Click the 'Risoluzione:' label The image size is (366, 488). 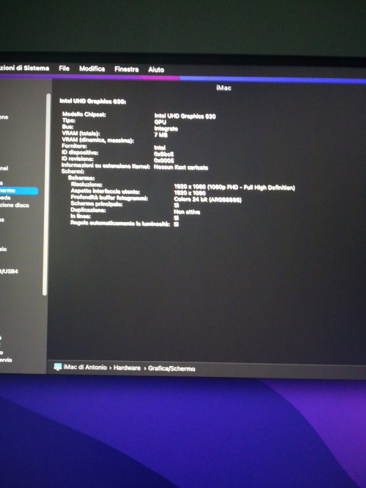pyautogui.click(x=86, y=184)
